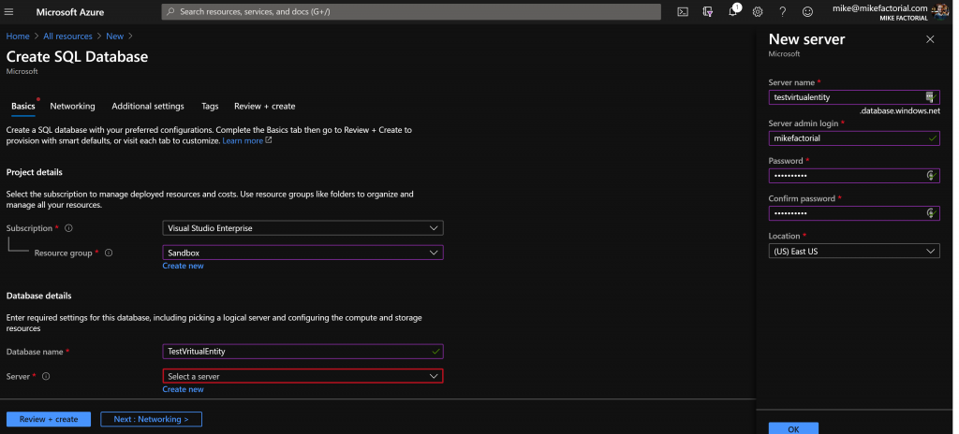Click the Database details heading
Screen dimensions: 959x434
[38, 296]
